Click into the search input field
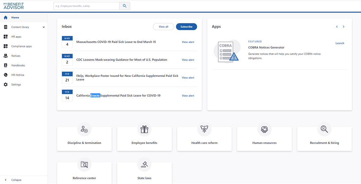The width and height of the screenshot is (361, 184). [86, 6]
